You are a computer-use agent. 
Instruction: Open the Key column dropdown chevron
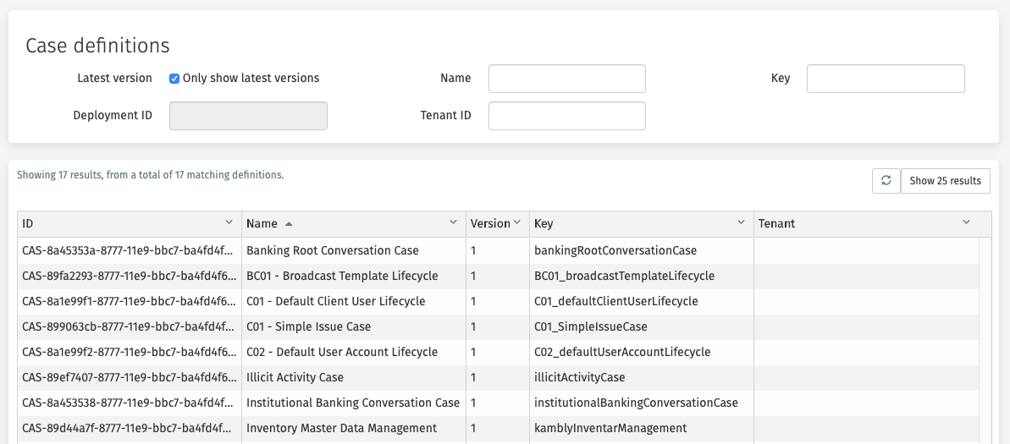point(741,222)
